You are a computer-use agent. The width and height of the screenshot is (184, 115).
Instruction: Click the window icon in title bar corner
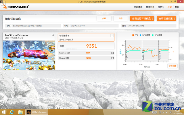pos(1,1)
